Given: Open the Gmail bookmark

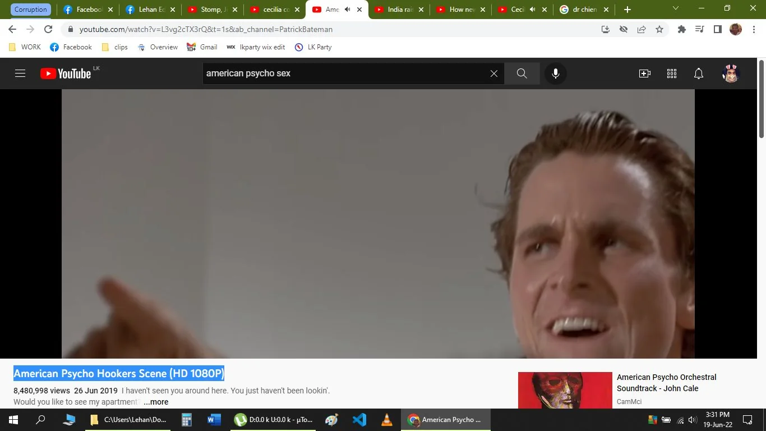Looking at the screenshot, I should click(x=202, y=47).
